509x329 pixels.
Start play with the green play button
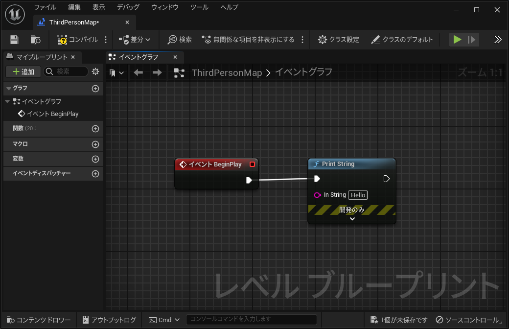(x=457, y=39)
